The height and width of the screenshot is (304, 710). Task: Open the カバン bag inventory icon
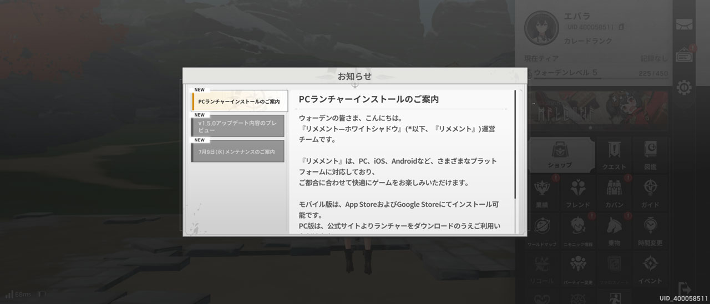pyautogui.click(x=614, y=191)
